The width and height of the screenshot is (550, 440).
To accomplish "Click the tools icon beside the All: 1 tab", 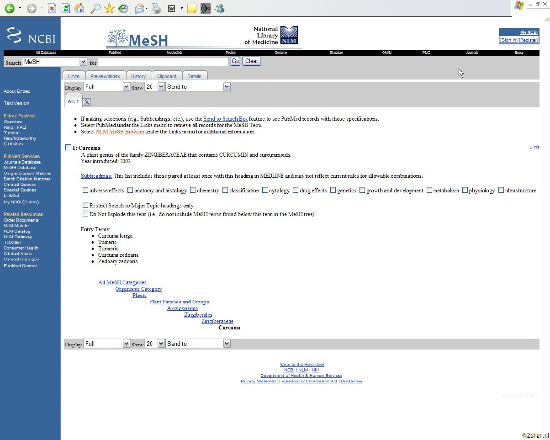I will point(87,101).
